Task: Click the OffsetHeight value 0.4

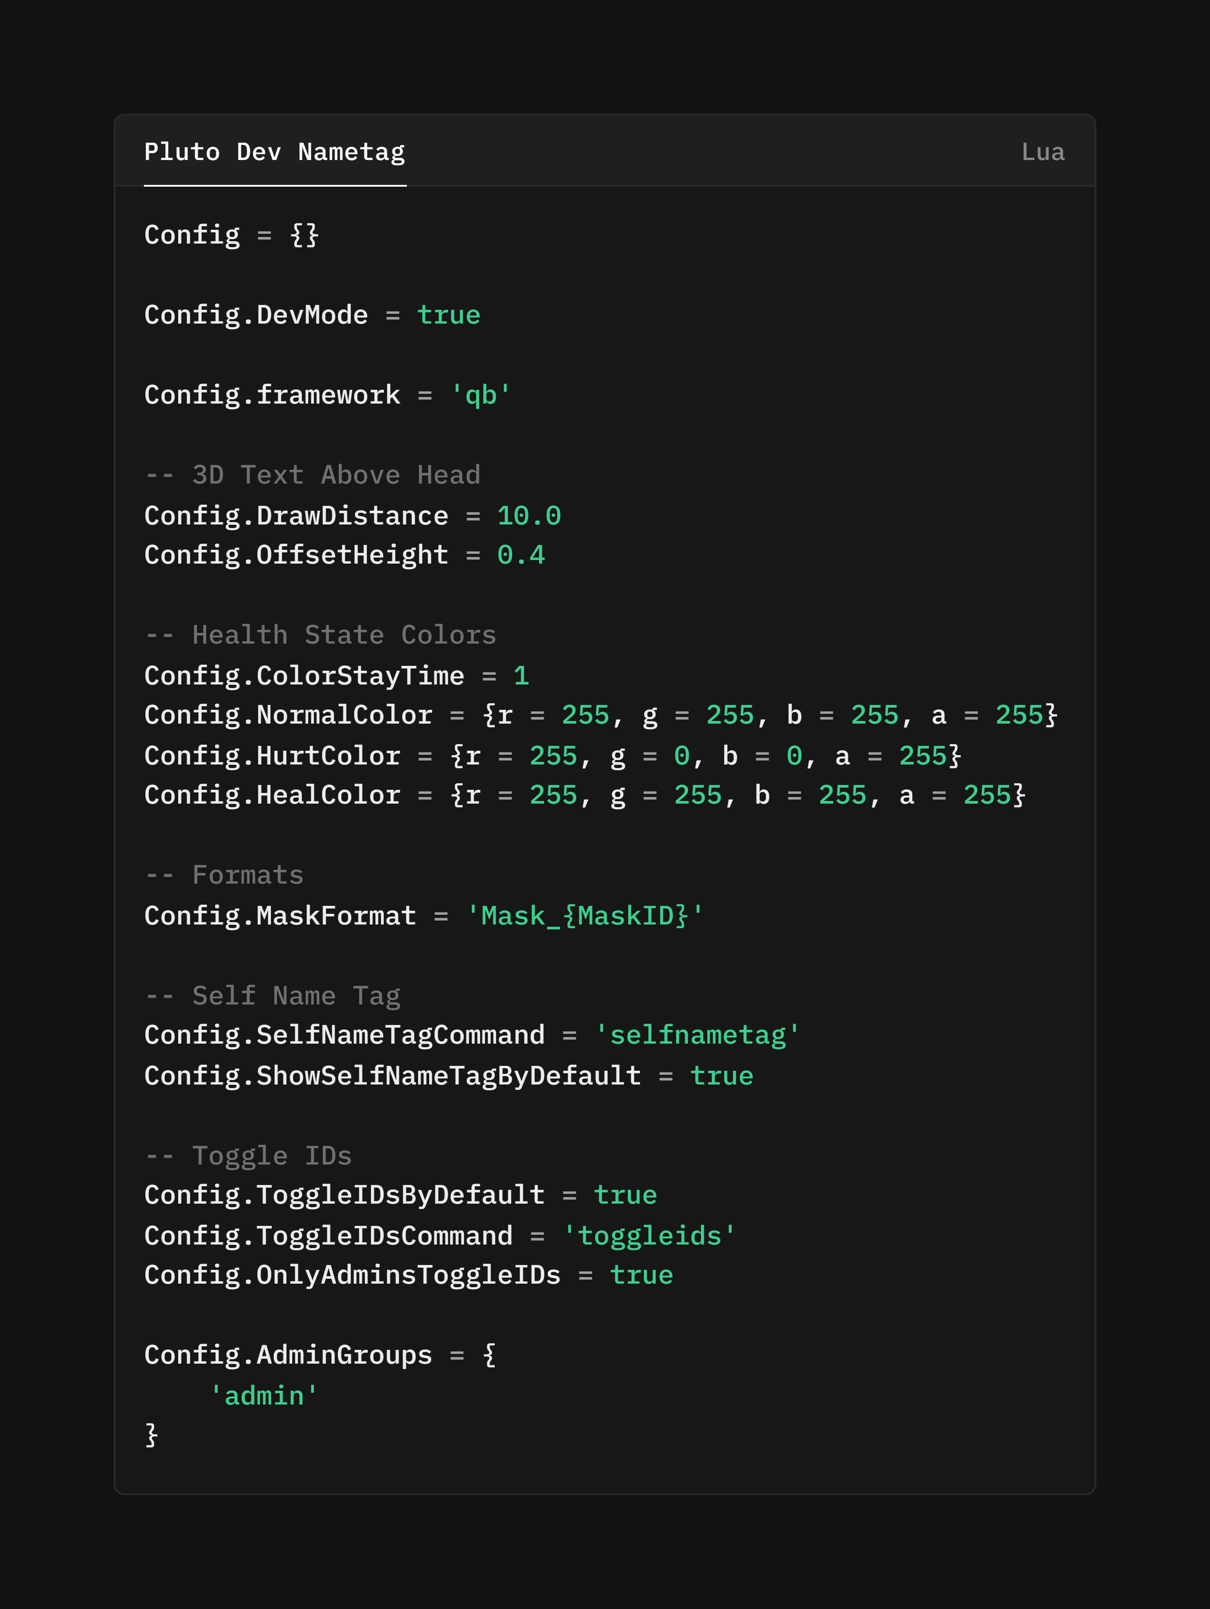Action: 521,555
